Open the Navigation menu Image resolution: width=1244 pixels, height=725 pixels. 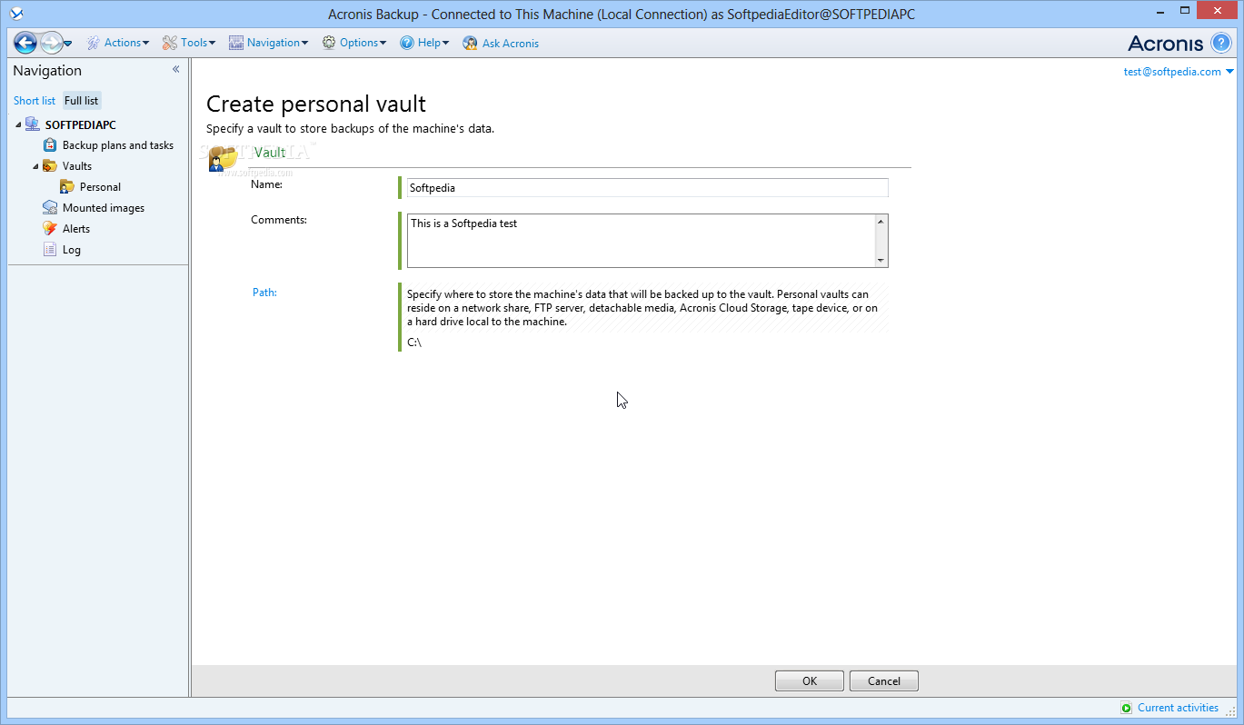269,43
